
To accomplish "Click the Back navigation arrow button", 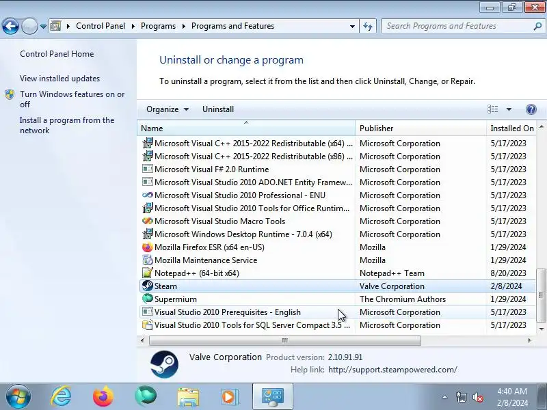I will [x=10, y=26].
